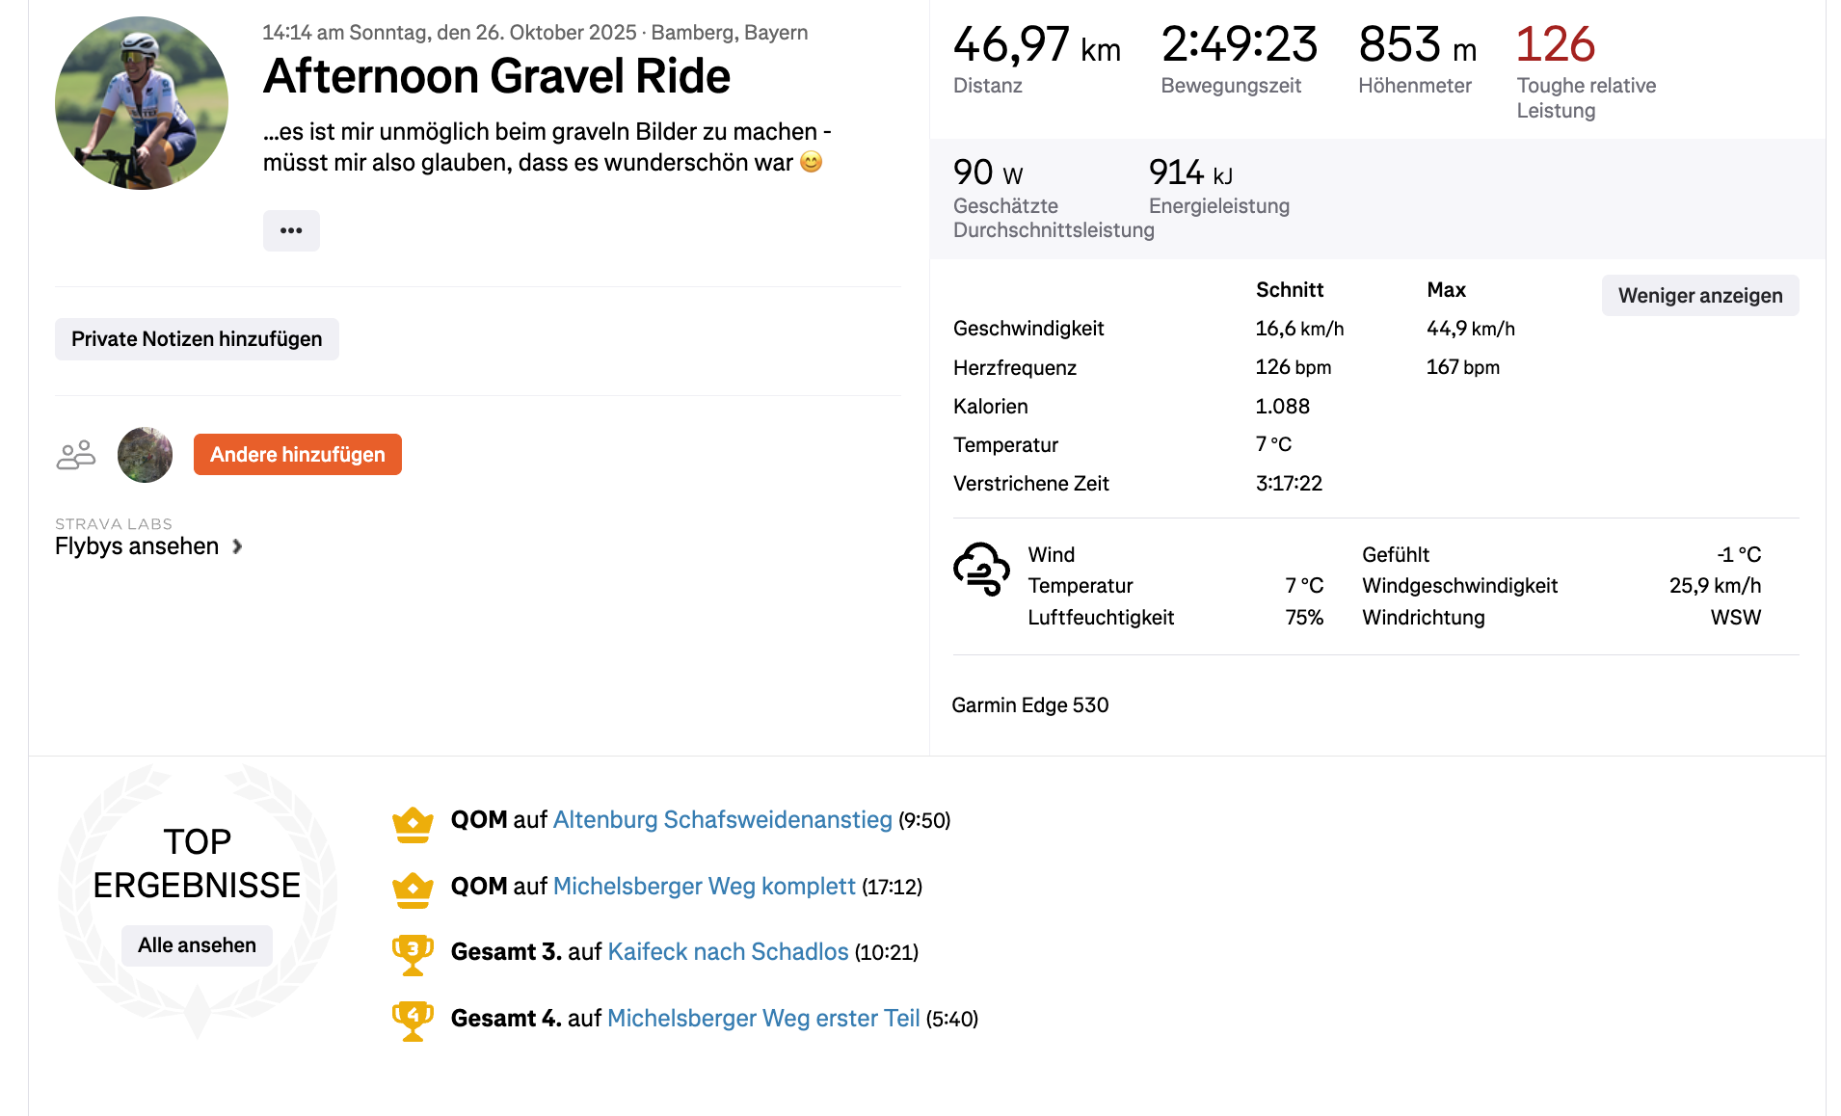Open Altenburg Schafsweidenanstieg segment link
The width and height of the screenshot is (1841, 1116).
722,820
